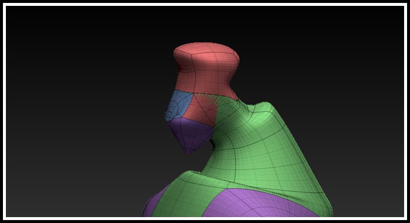Click the green shoulder hump behind the neck
Screen dimensions: 410x223
264,112
